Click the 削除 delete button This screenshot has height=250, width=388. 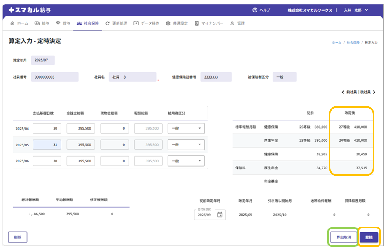click(17, 237)
